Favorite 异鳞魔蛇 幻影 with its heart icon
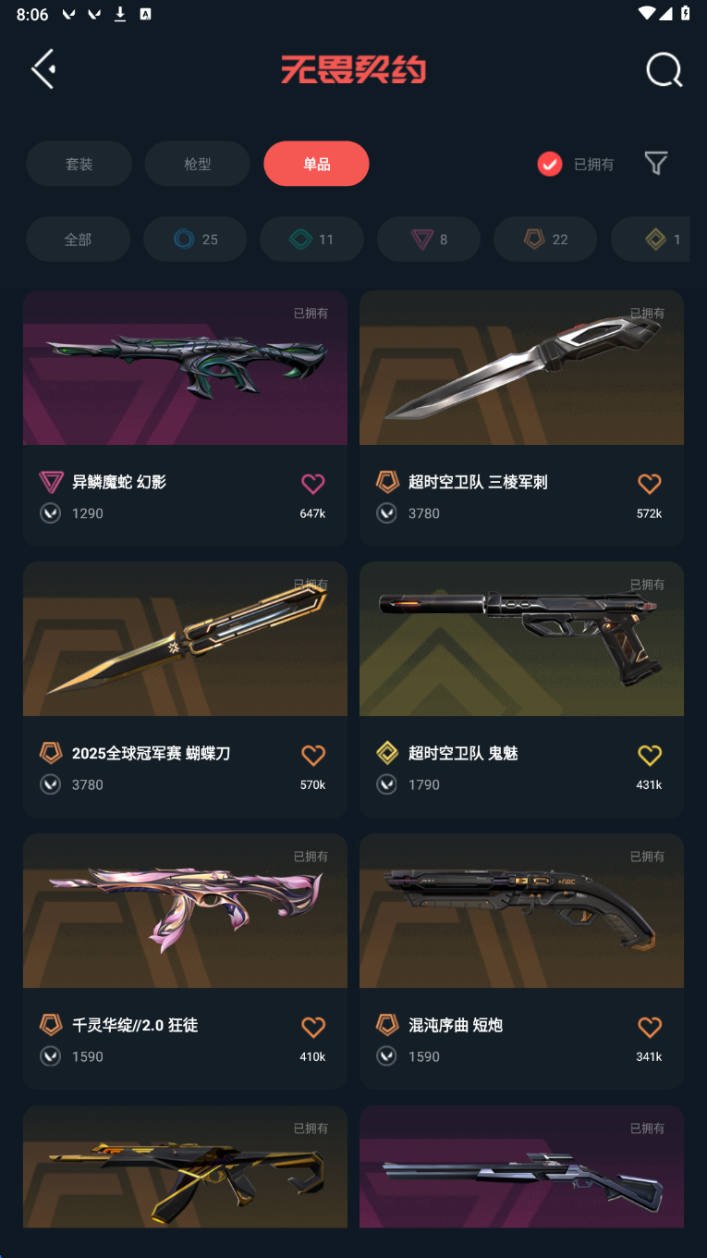This screenshot has height=1258, width=707. tap(313, 483)
